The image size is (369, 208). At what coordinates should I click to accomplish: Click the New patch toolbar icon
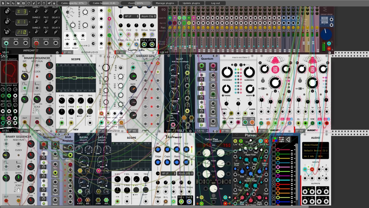[x=3, y=3]
